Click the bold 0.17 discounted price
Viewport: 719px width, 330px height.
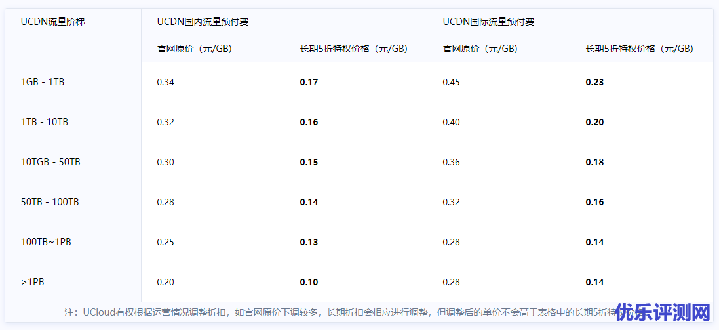tap(309, 82)
